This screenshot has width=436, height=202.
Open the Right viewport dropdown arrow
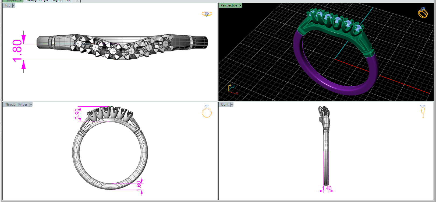coord(232,105)
